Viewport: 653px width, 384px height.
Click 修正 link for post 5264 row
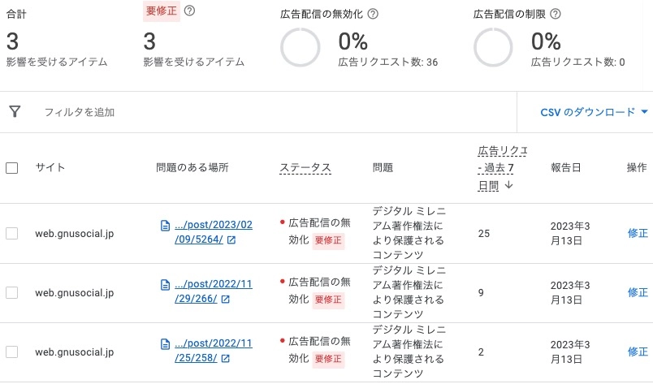[x=638, y=234]
